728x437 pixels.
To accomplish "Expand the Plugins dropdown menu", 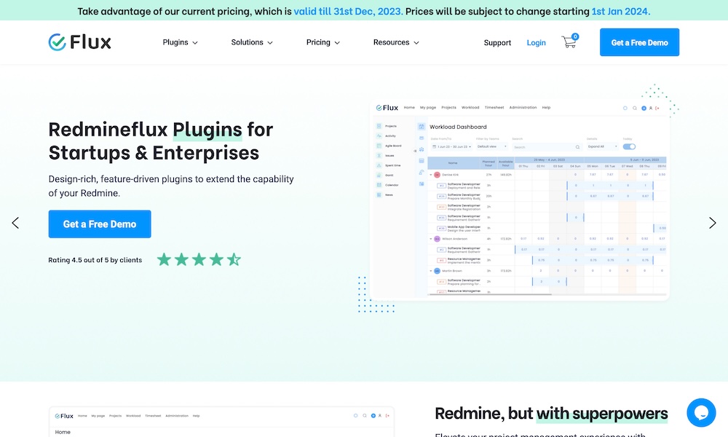I will coord(180,42).
